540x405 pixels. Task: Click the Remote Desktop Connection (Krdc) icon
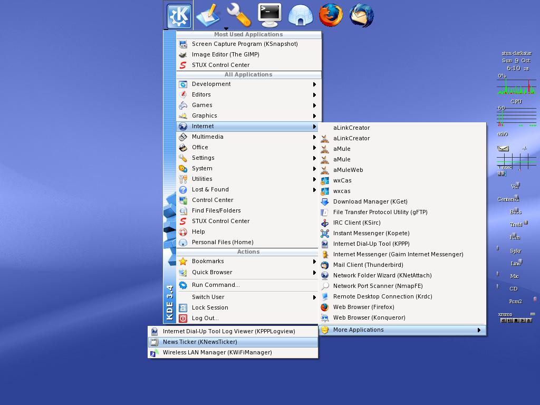[325, 297]
